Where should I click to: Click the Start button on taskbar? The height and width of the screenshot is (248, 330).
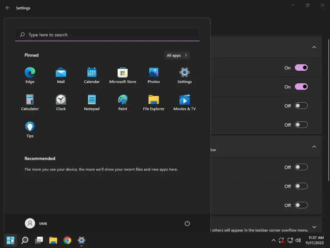pos(11,240)
